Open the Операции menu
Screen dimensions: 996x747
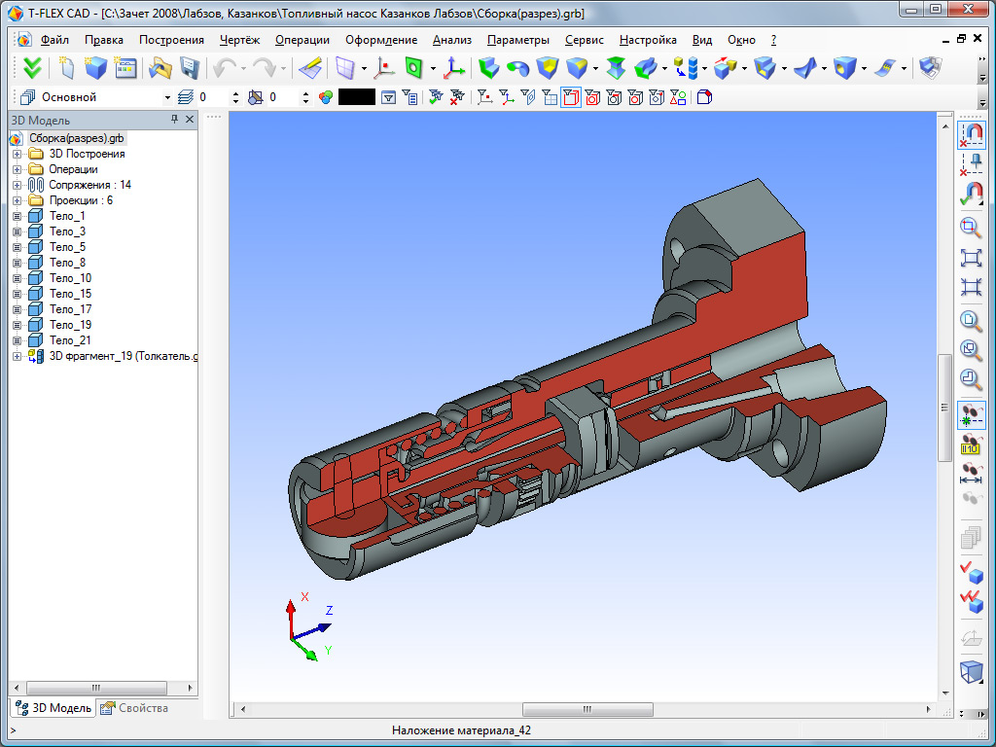point(302,40)
